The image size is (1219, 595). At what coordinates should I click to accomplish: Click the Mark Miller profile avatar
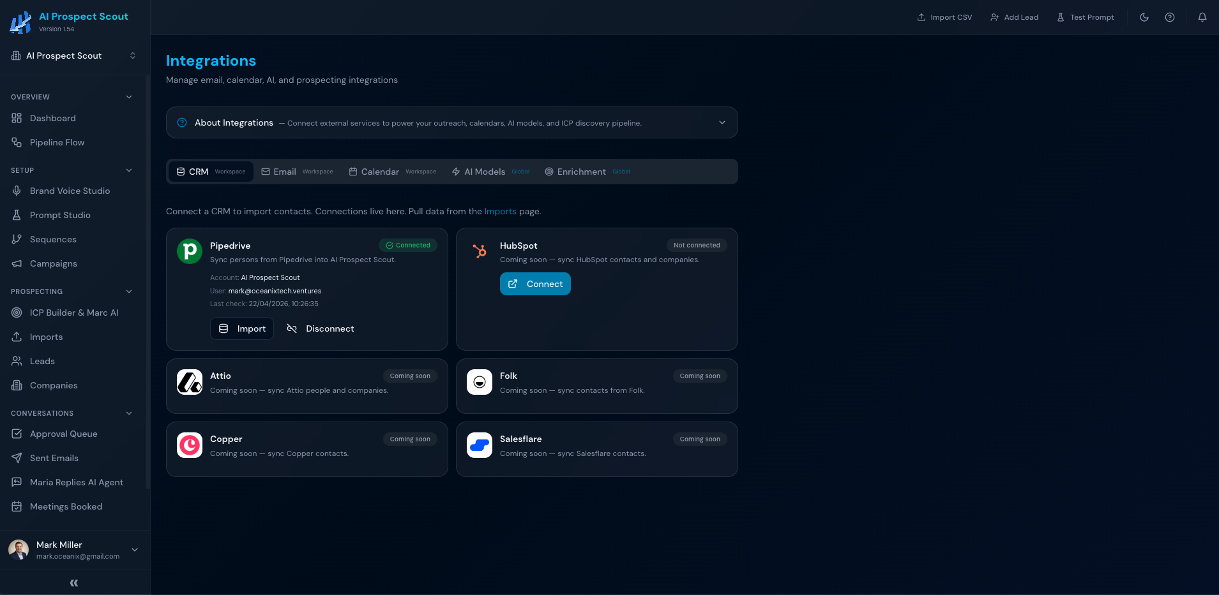click(19, 550)
